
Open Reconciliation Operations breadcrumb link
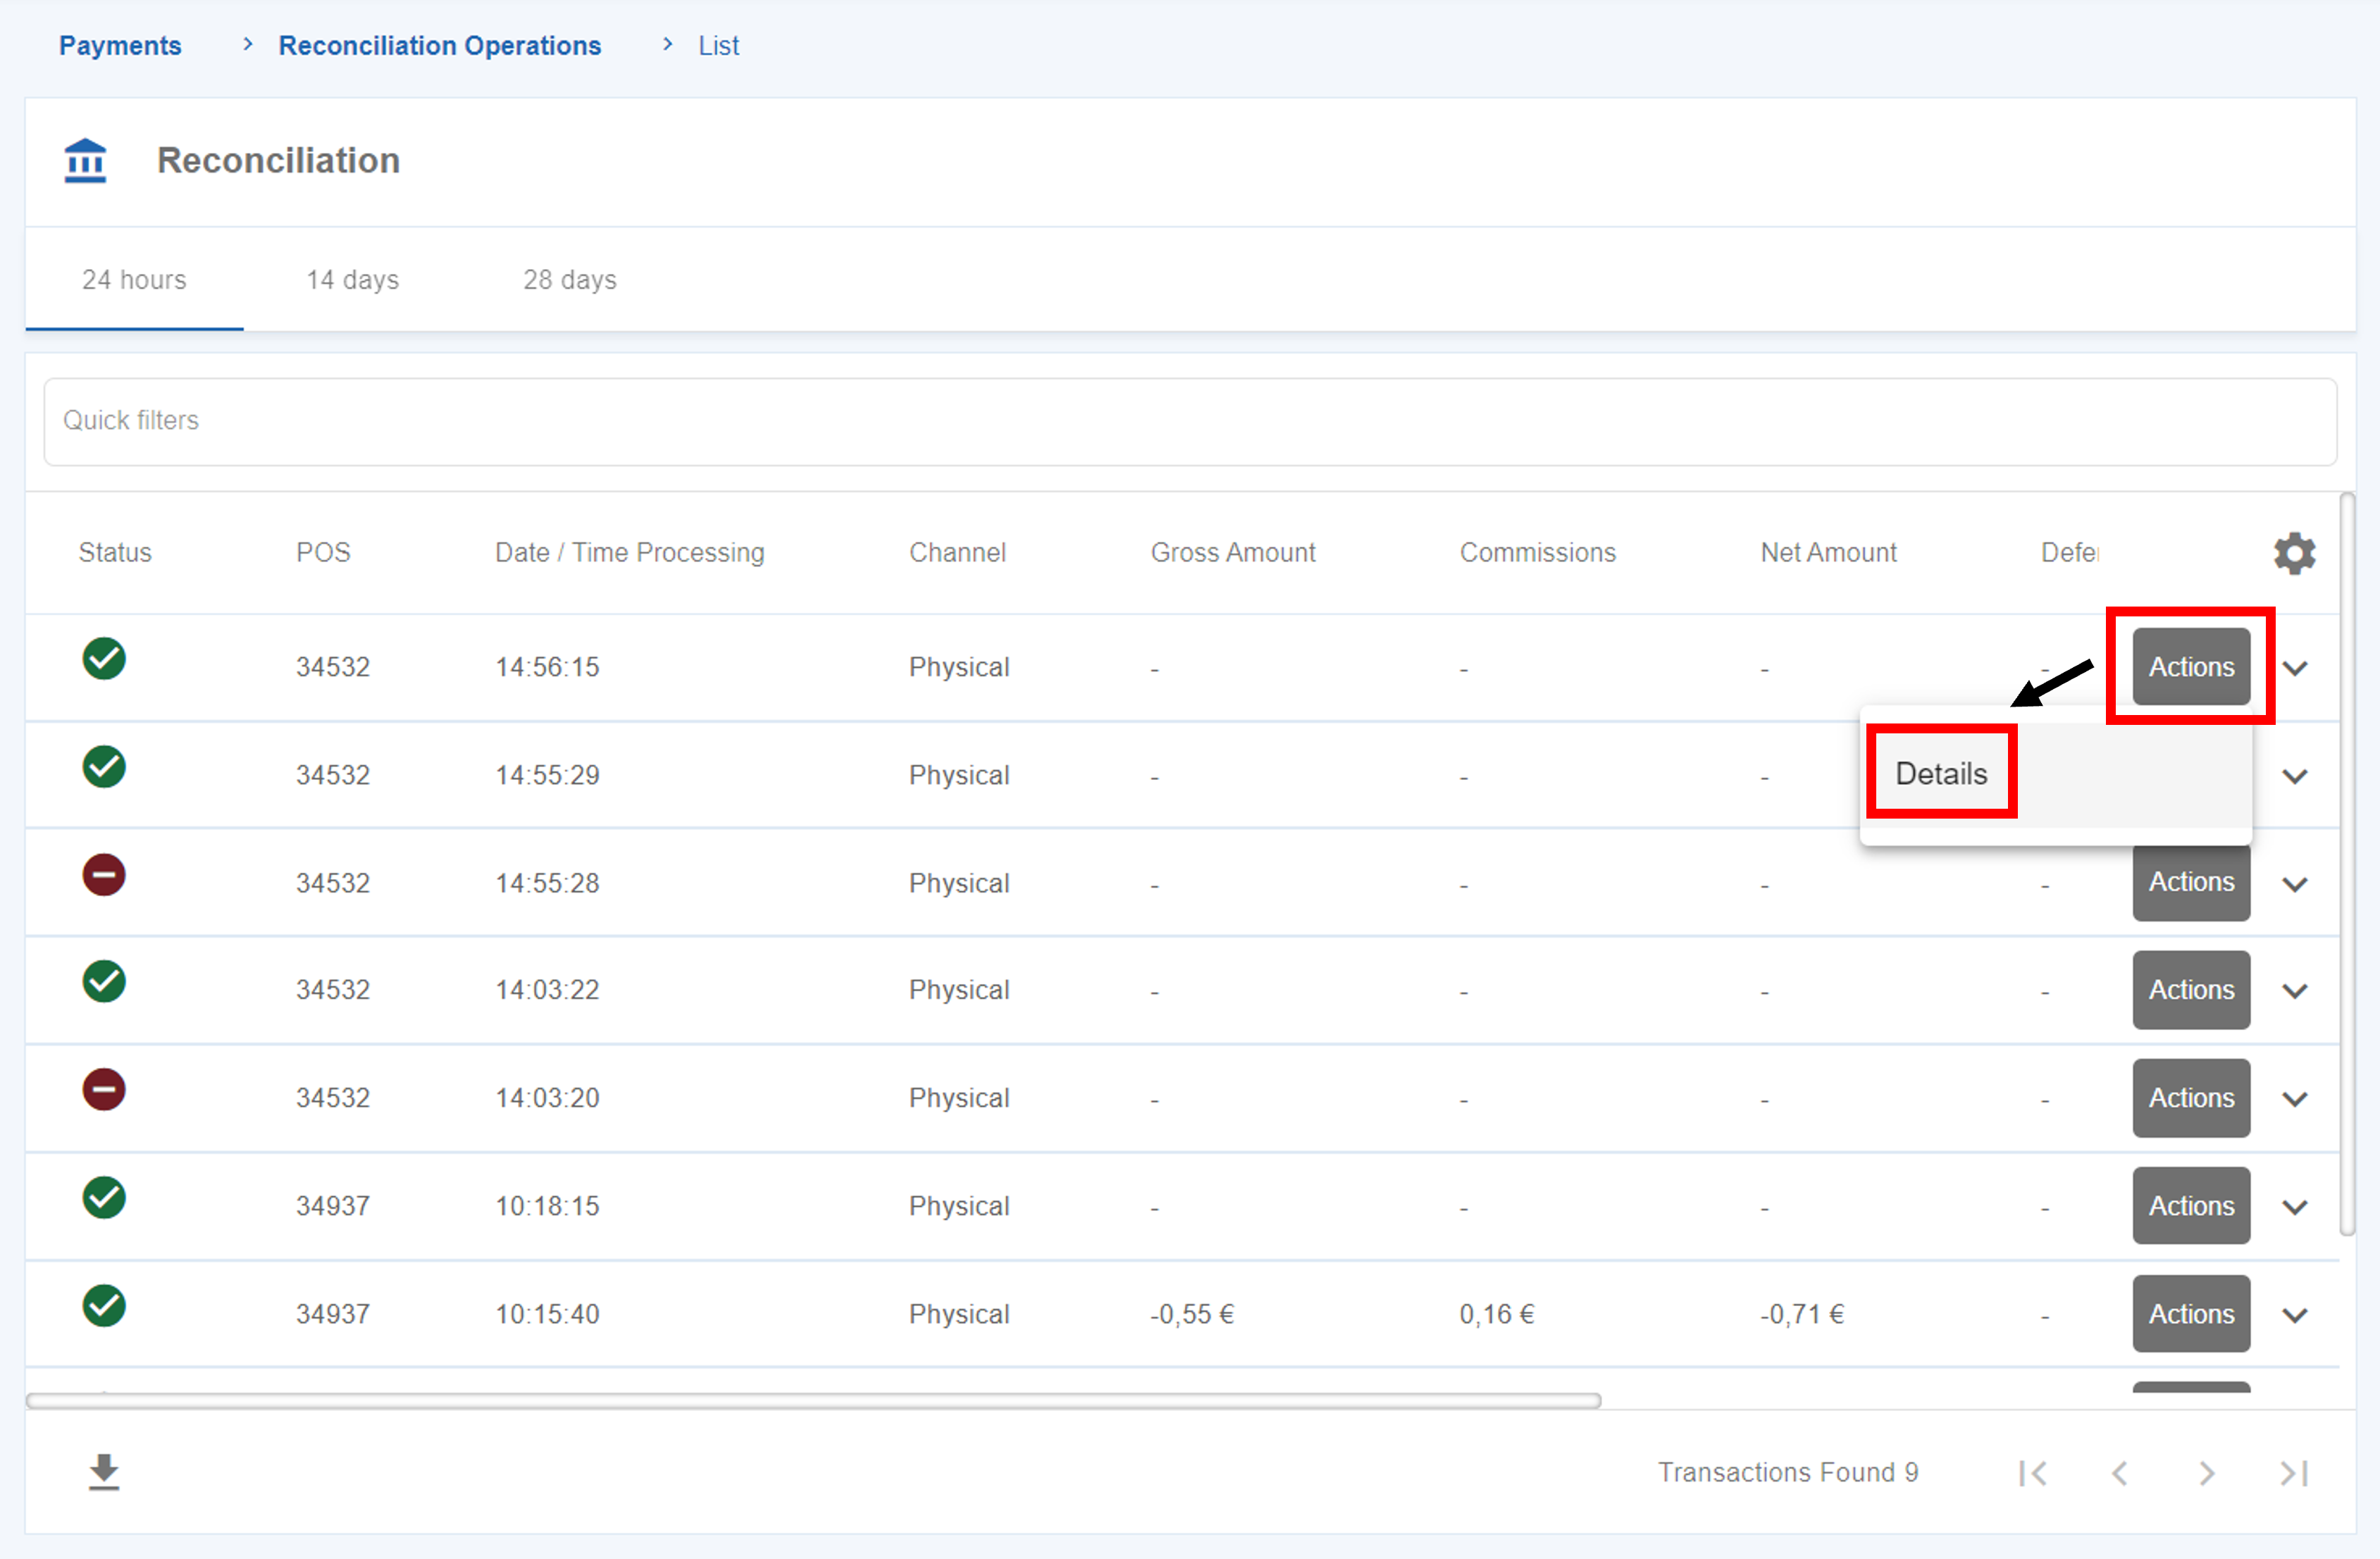click(x=439, y=46)
